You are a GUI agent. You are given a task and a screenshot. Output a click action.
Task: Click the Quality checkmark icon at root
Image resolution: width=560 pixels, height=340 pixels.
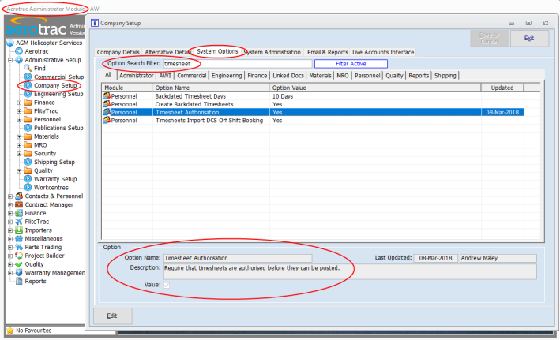coord(18,264)
